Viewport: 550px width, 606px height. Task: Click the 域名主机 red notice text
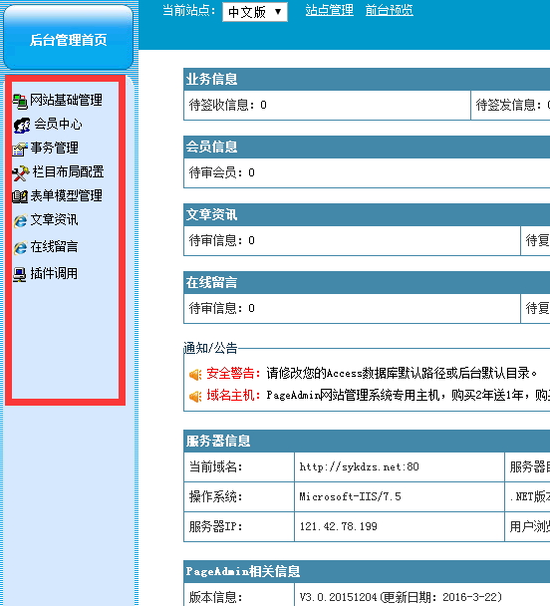click(x=230, y=396)
